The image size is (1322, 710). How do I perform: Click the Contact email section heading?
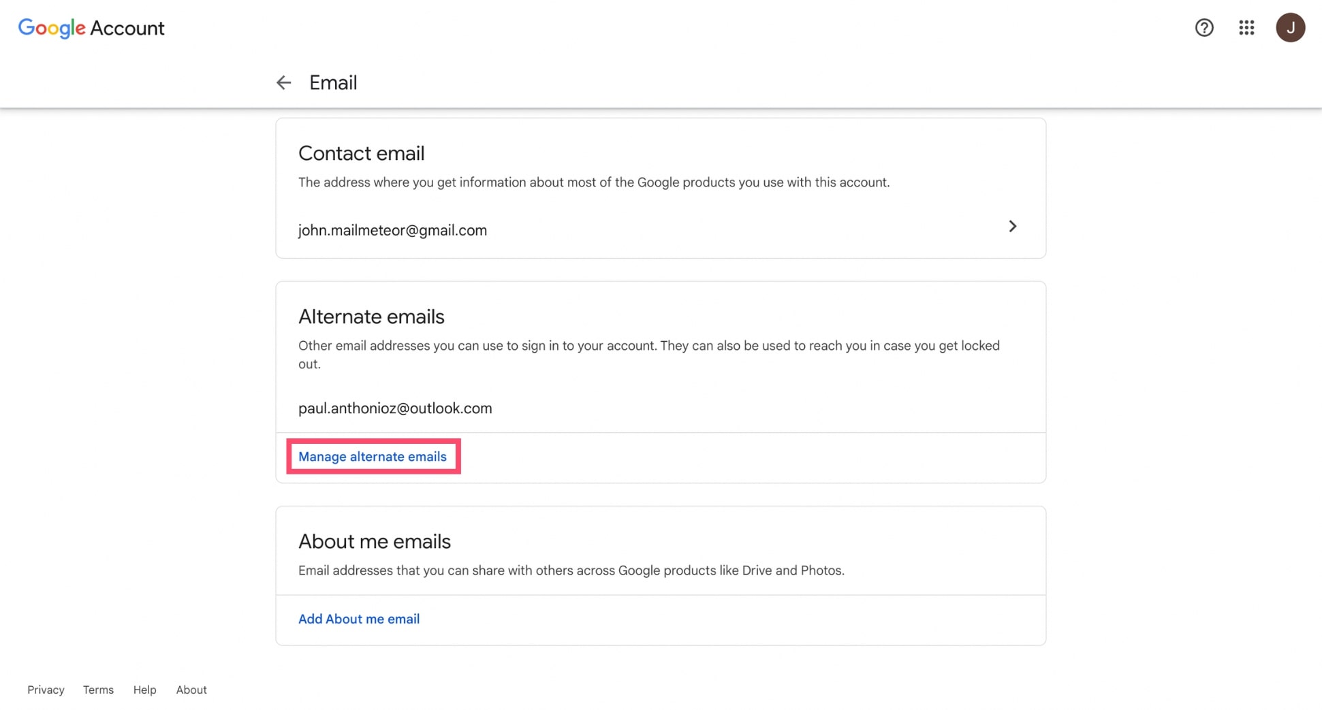coord(362,153)
